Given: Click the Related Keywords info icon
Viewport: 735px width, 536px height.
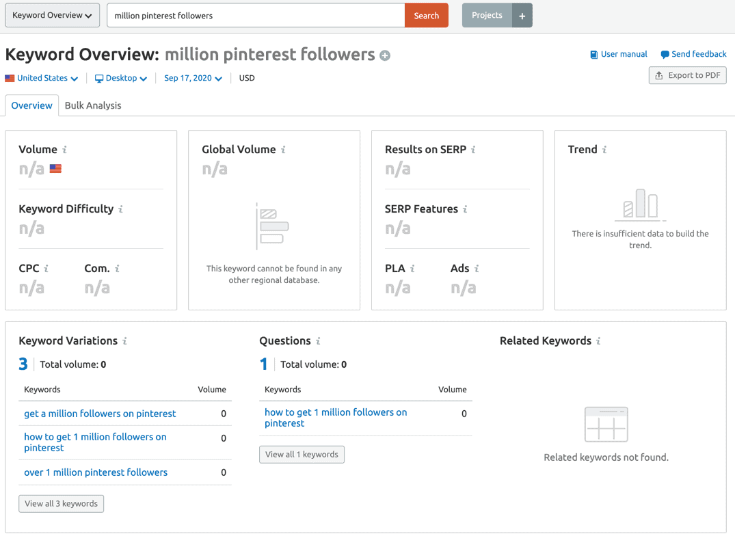Looking at the screenshot, I should point(598,341).
